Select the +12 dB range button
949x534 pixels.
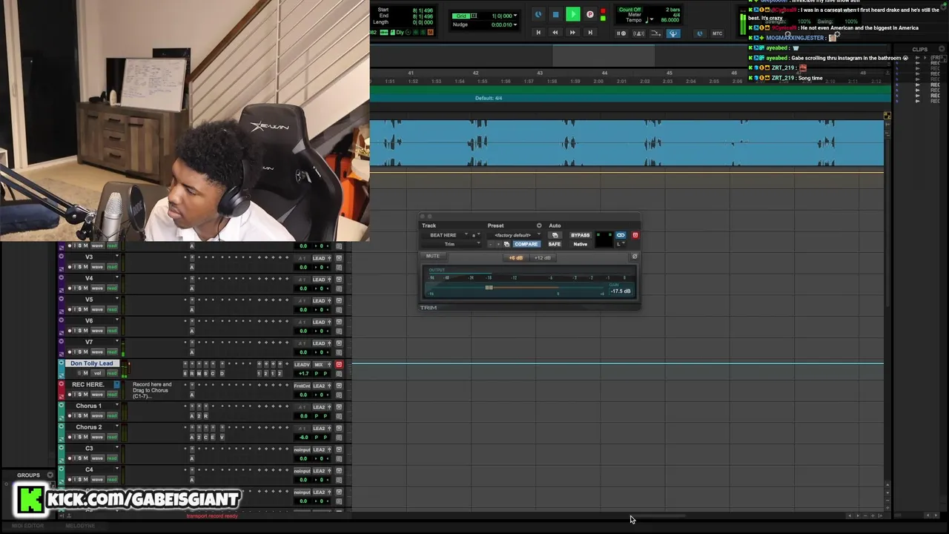tap(543, 258)
